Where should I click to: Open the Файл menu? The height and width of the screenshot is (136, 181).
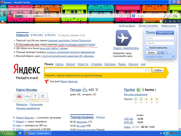click(x=3, y=6)
